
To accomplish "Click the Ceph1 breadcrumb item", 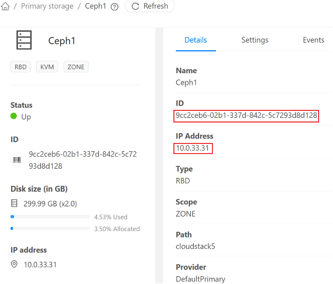I will (95, 6).
